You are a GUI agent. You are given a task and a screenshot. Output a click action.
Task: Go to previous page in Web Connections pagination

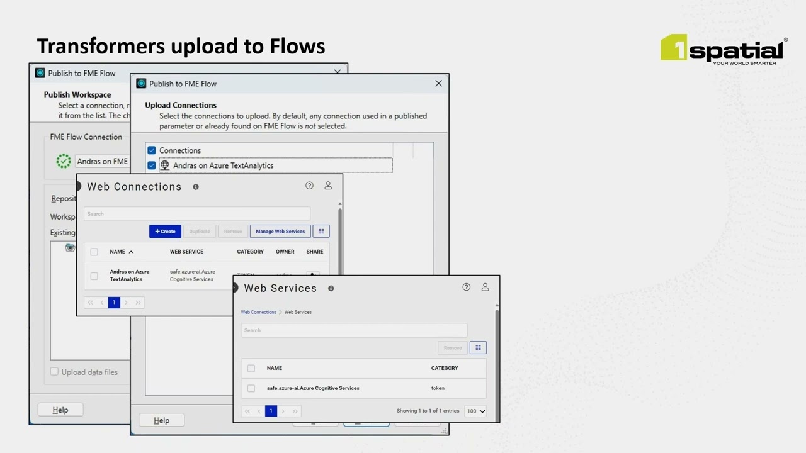pos(102,303)
